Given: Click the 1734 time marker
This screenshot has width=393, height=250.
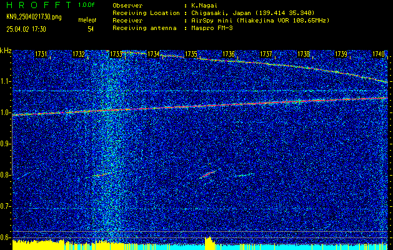Looking at the screenshot, I should click(x=154, y=54).
